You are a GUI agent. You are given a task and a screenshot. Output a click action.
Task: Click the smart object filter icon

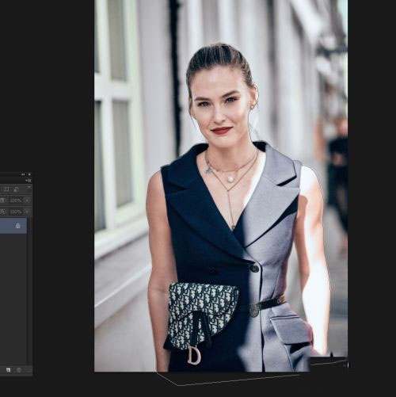16,189
